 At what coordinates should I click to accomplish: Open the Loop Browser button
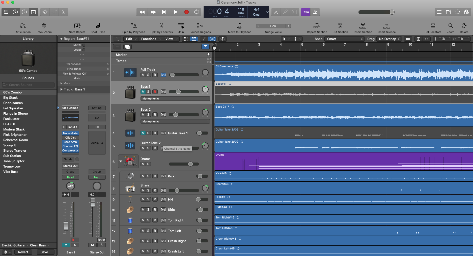[x=458, y=12]
